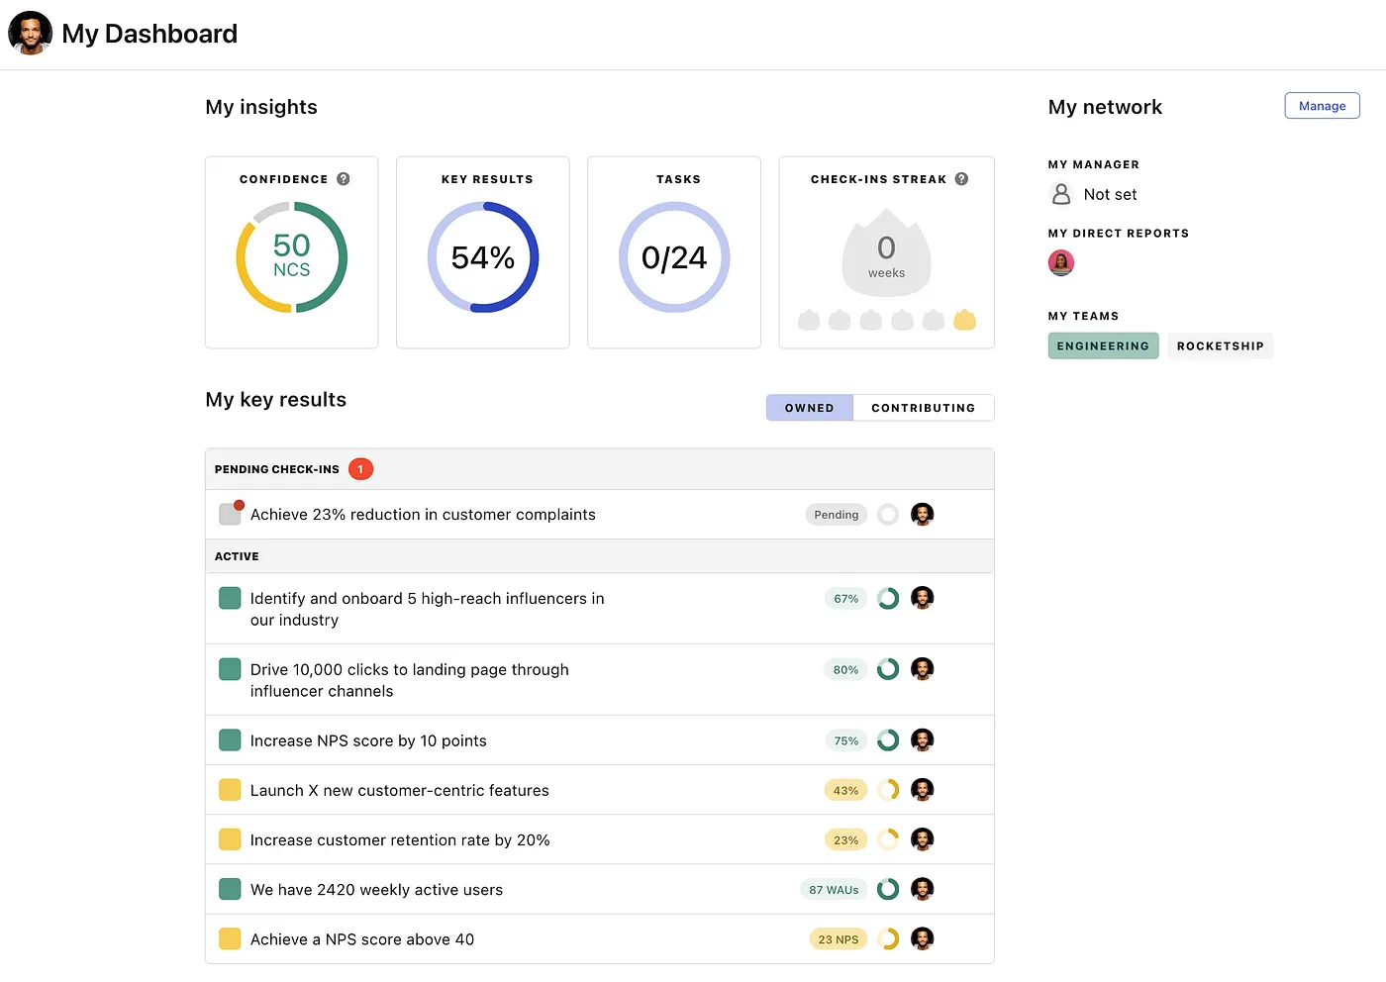Click the 'My Dashboard' page title

[x=149, y=34]
